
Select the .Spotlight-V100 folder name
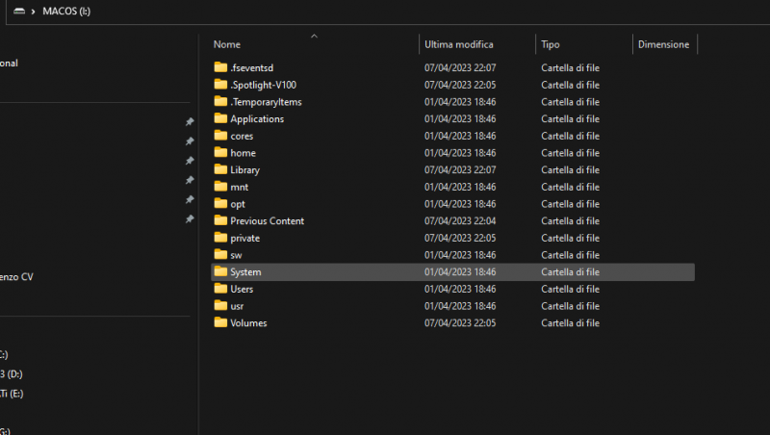coord(263,85)
